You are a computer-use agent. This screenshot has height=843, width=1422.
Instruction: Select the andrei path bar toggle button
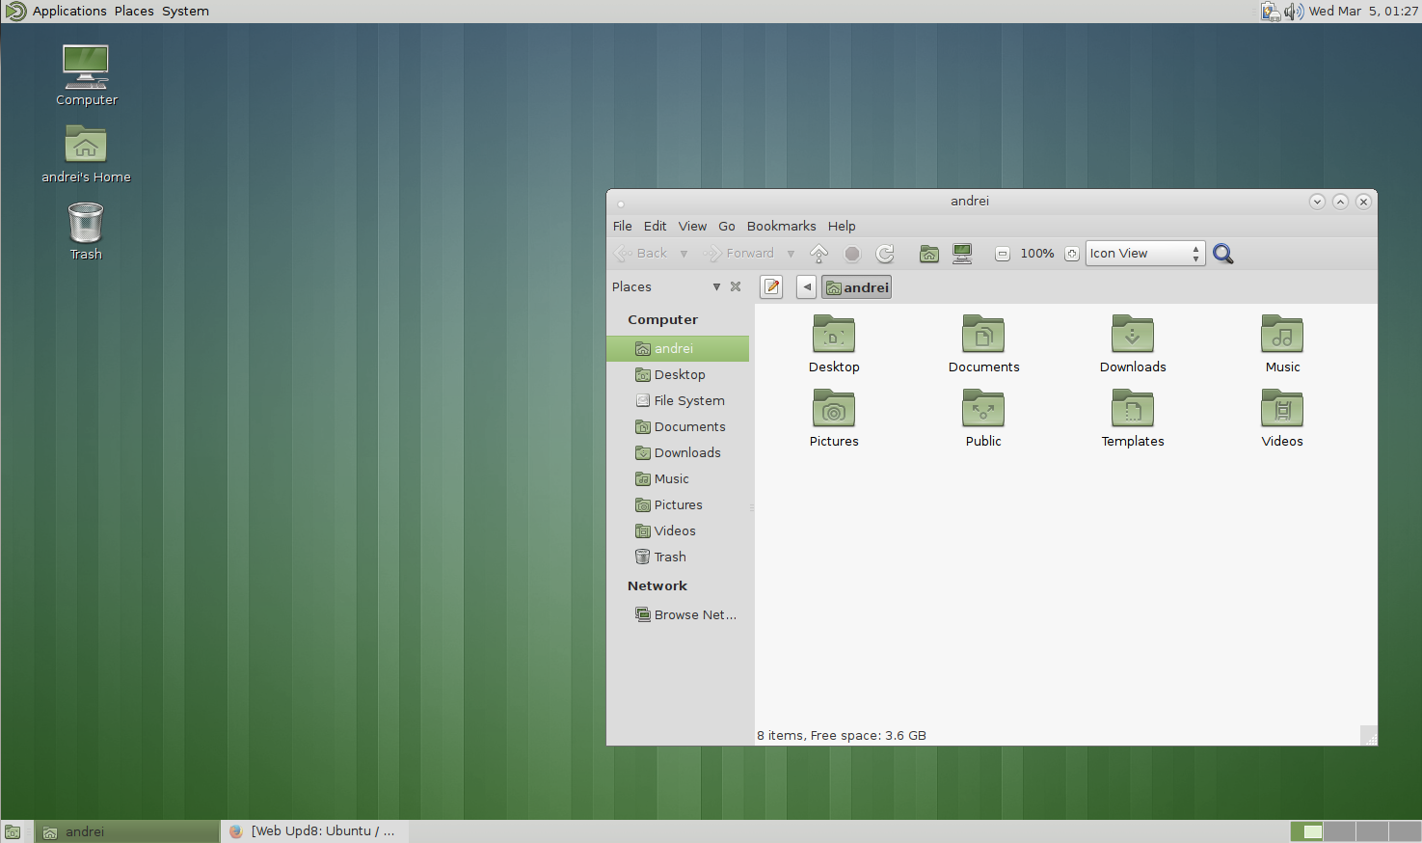click(x=856, y=286)
